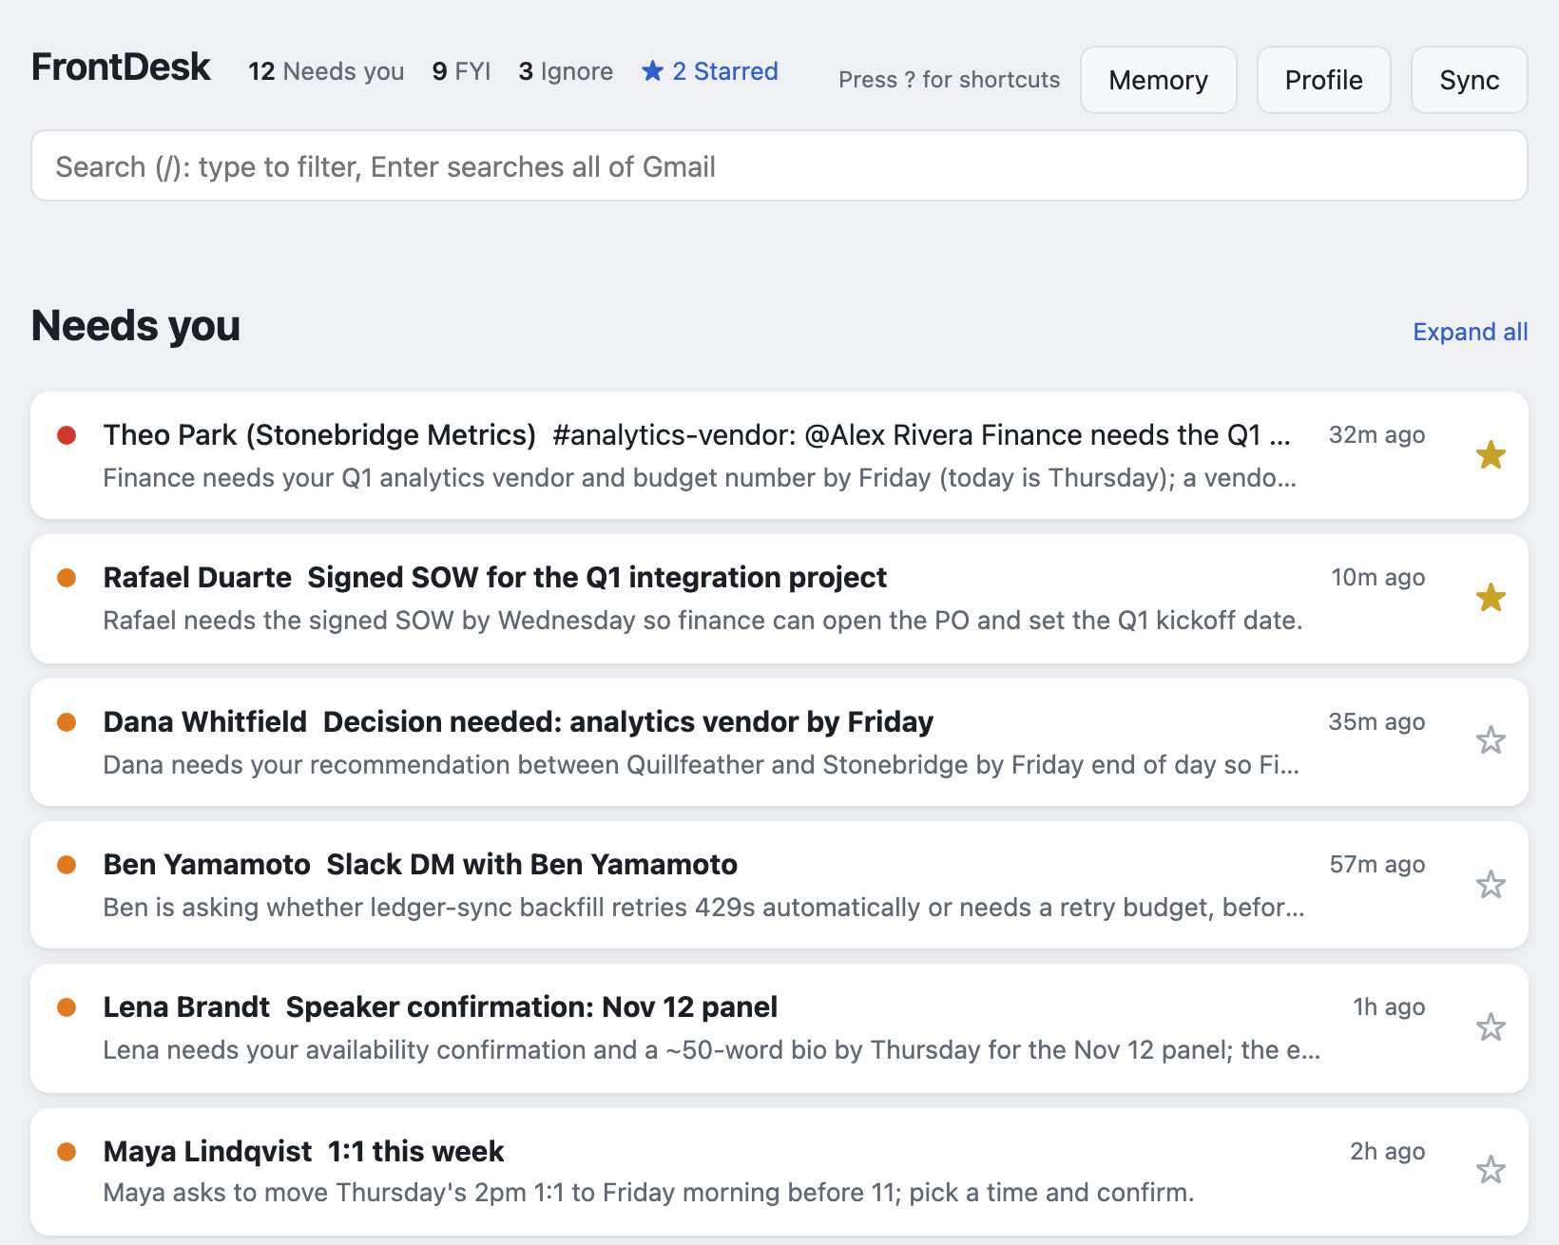
Task: Click the orange dot beside Lena Brandt
Action: [x=67, y=1007]
